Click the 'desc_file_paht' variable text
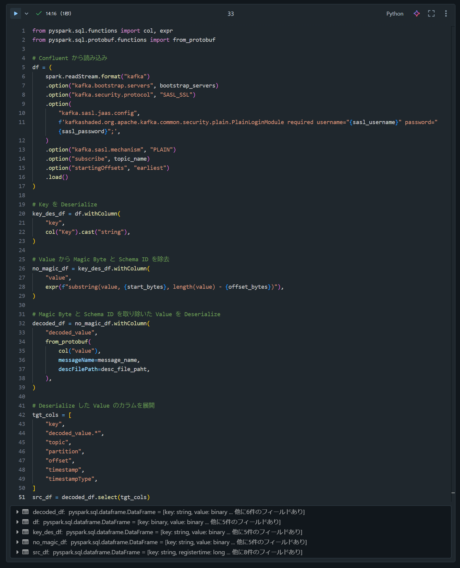 coord(124,369)
